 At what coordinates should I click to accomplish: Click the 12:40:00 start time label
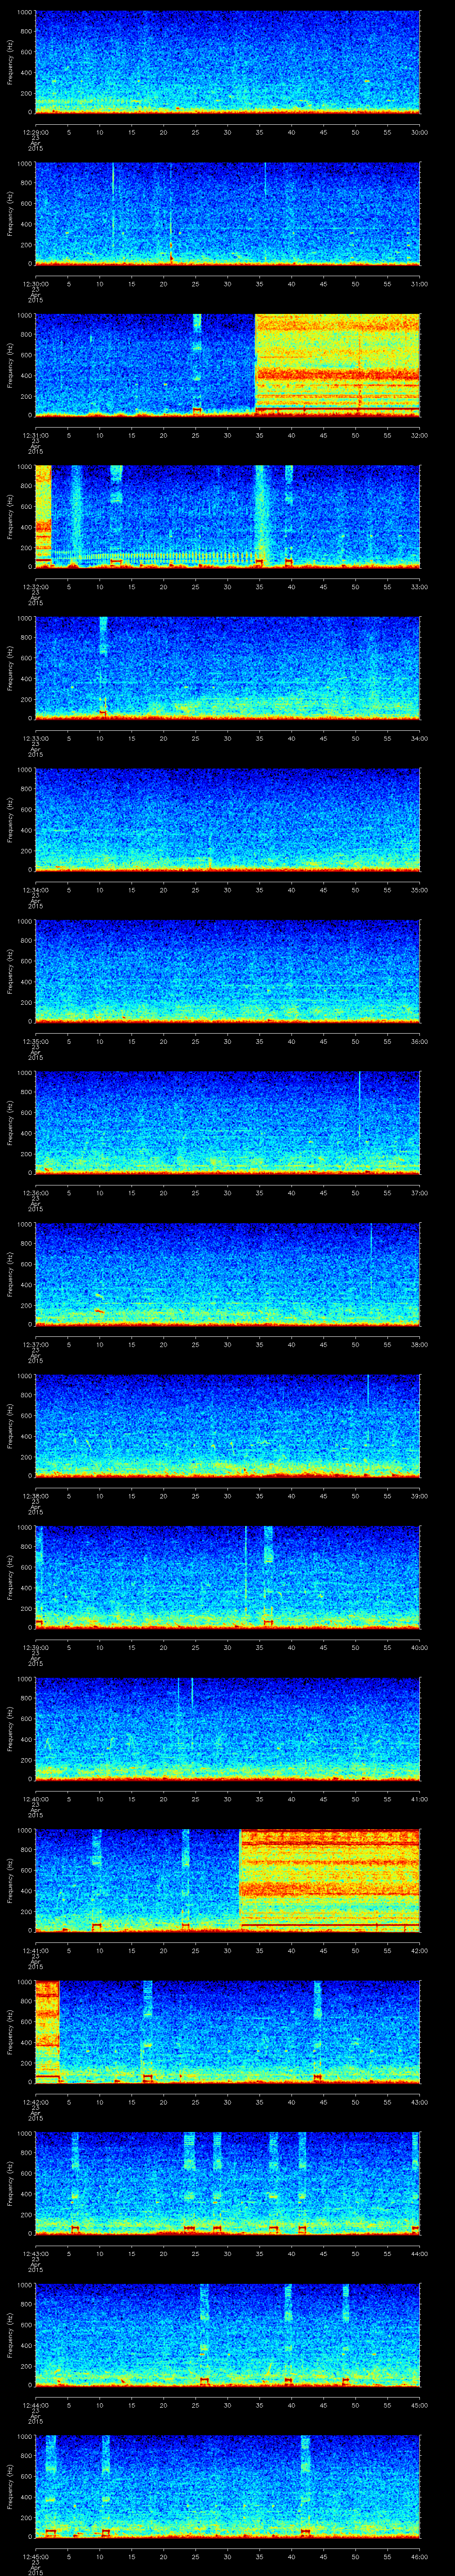point(35,1799)
